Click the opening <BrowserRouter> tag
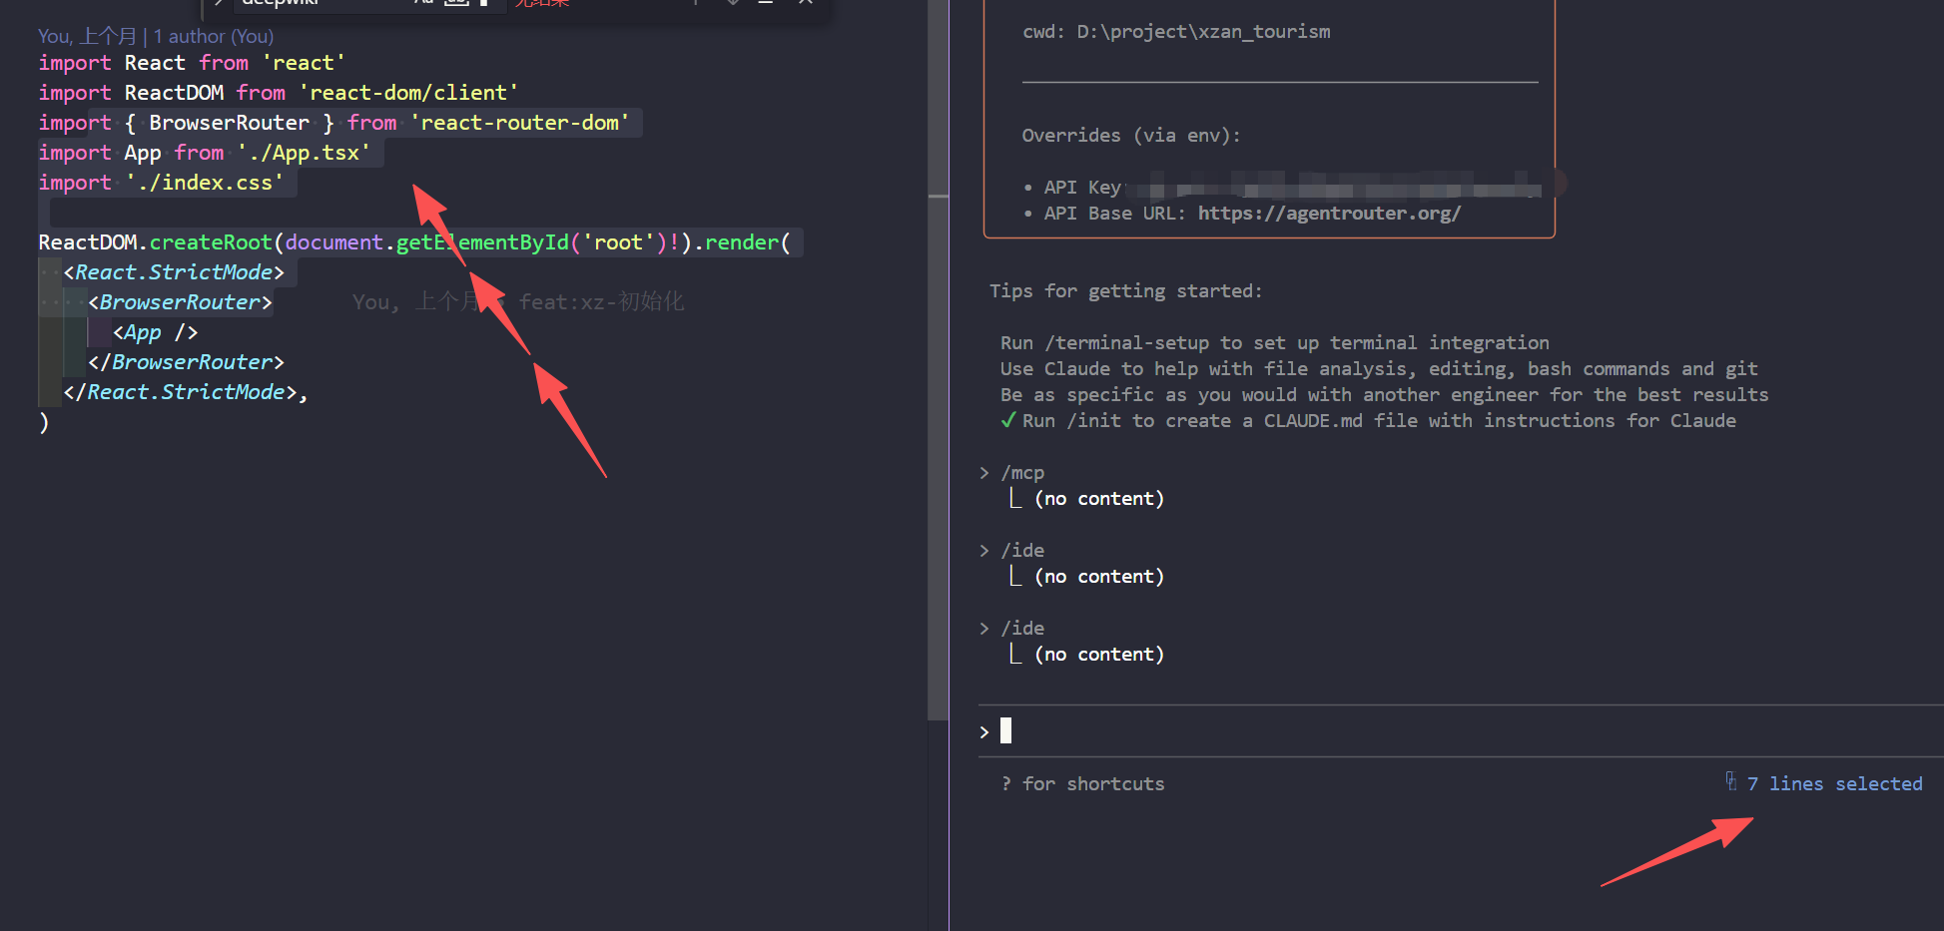 point(180,301)
